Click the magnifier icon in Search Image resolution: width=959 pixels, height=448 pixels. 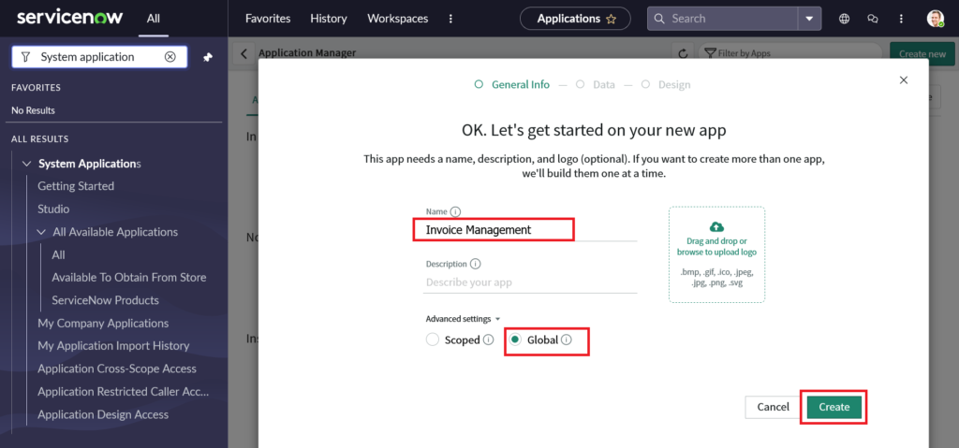658,19
